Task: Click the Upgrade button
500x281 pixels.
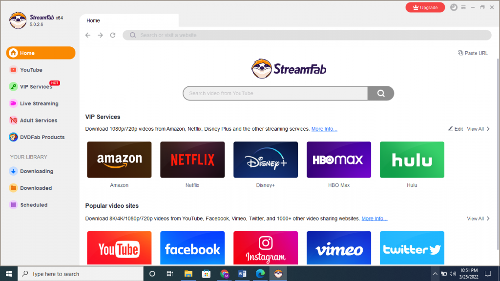Action: [425, 7]
